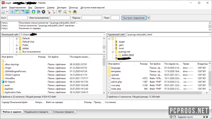Open the Редактирование menu
This screenshot has height=119, width=212.
point(17,8)
